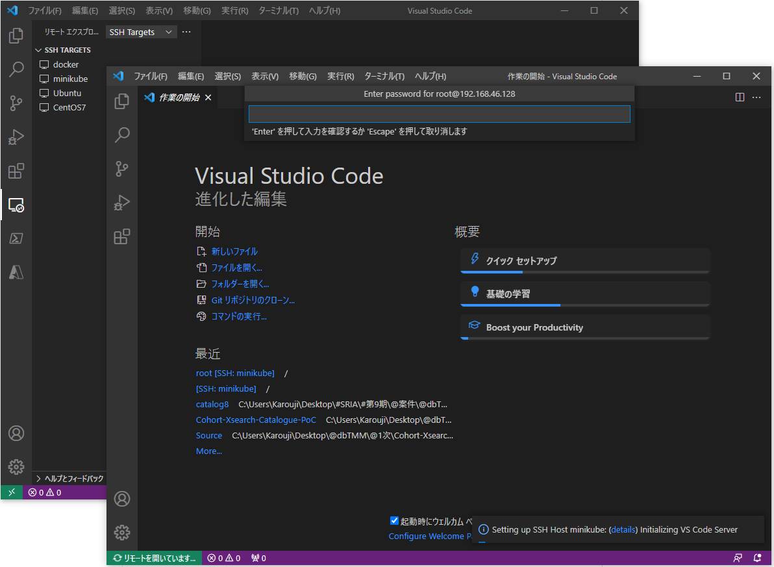This screenshot has height=567, width=774.
Task: Open Explorer in the Welcome window's activity bar
Action: pos(122,101)
